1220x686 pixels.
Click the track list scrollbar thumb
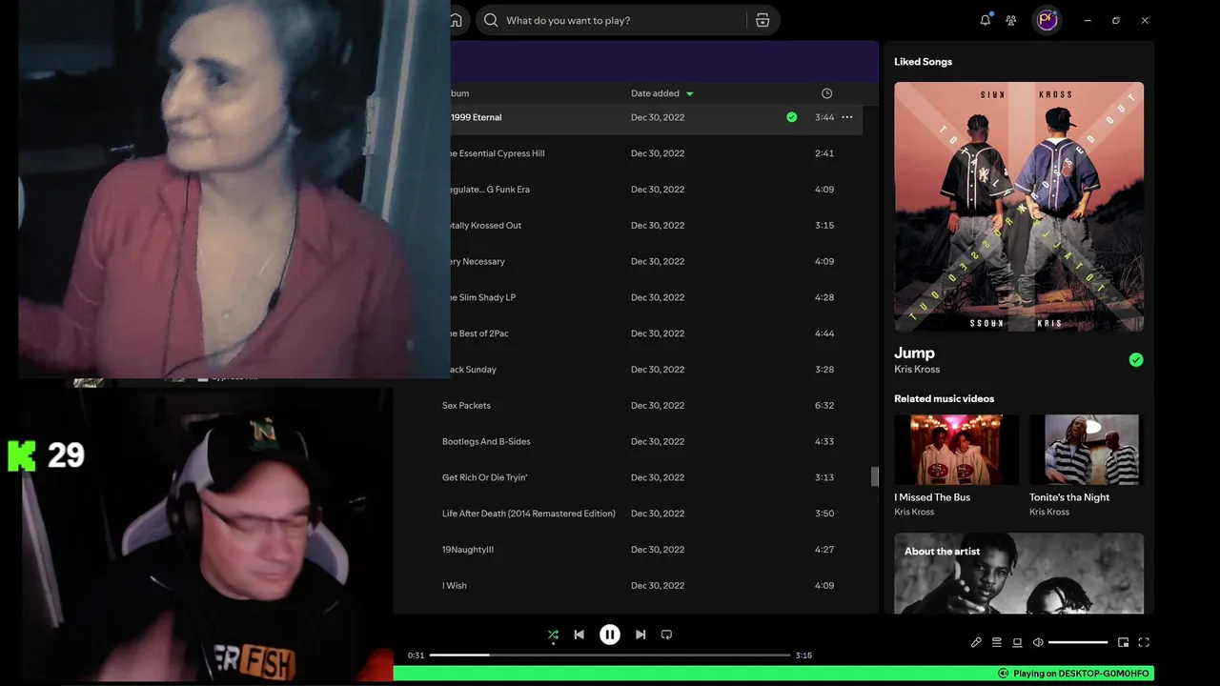pyautogui.click(x=875, y=476)
